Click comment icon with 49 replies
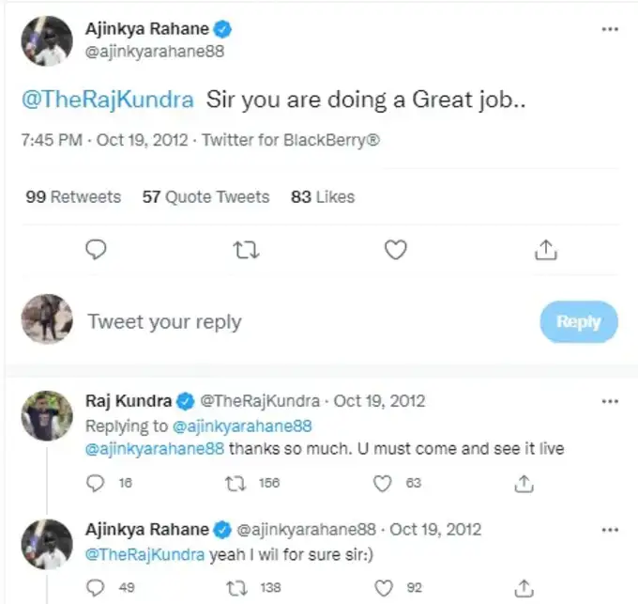Image resolution: width=638 pixels, height=604 pixels. pos(95,588)
